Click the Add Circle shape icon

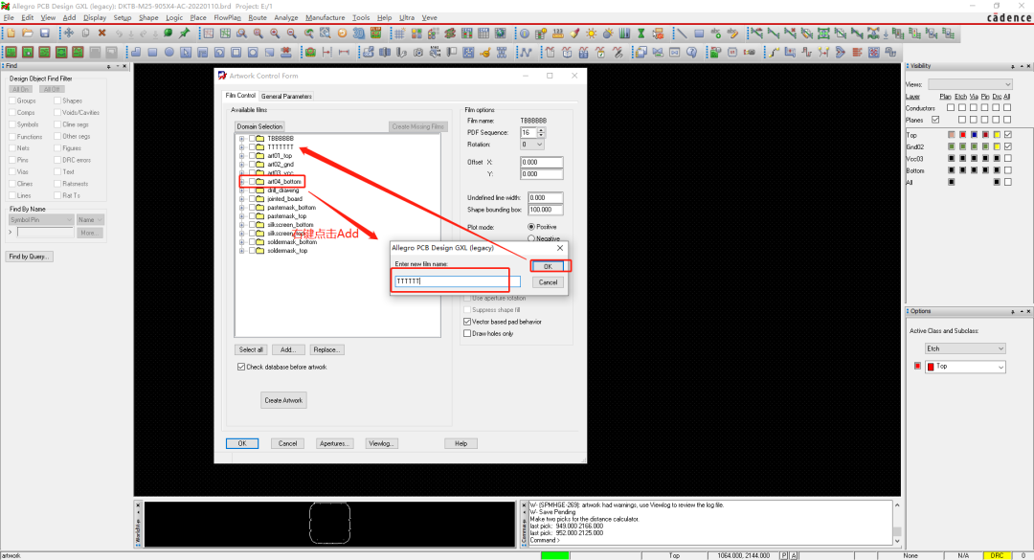tap(169, 52)
